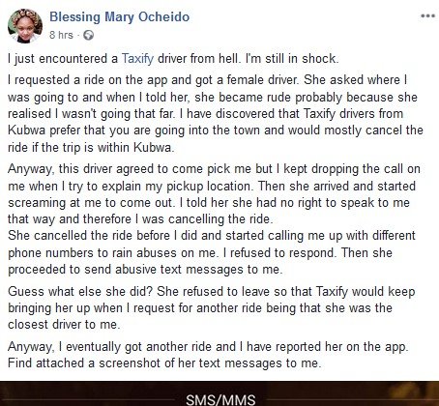This screenshot has height=406, width=439.
Task: Open the three-dot post options menu
Action: tap(428, 15)
